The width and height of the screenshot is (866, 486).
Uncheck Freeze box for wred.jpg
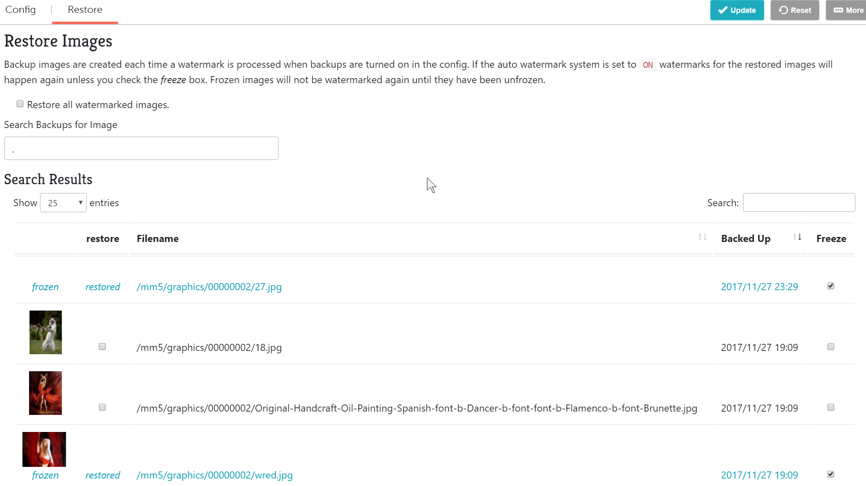(831, 474)
